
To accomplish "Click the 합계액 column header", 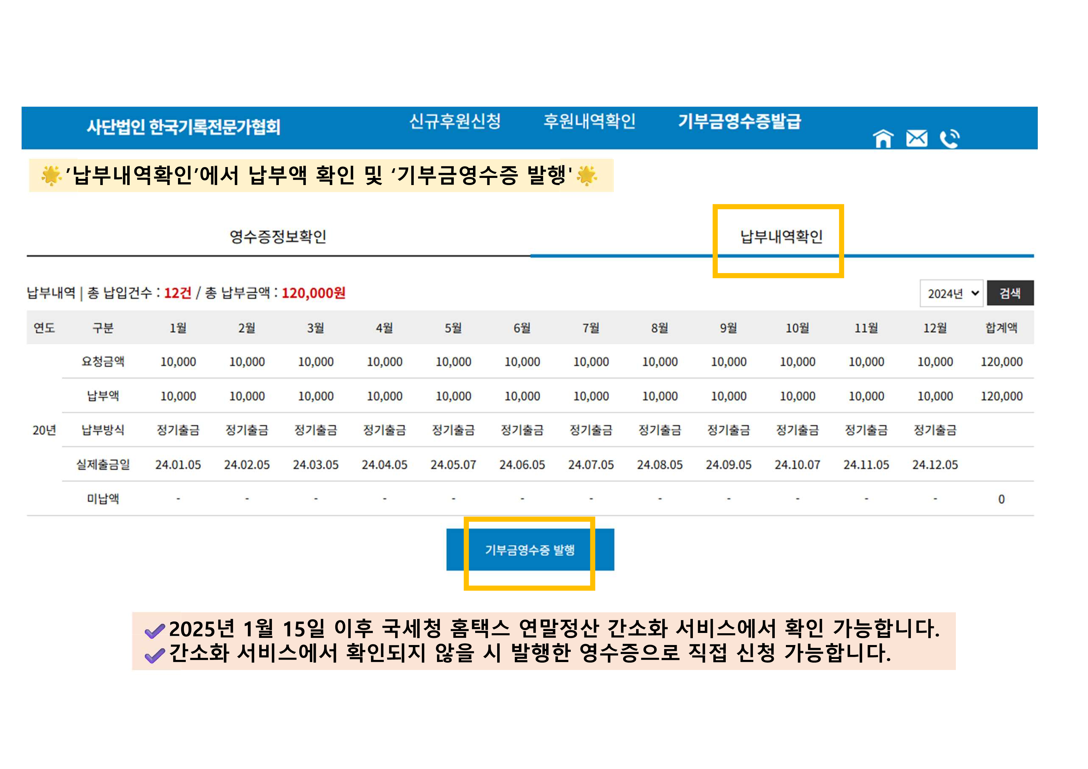I will click(x=1001, y=328).
